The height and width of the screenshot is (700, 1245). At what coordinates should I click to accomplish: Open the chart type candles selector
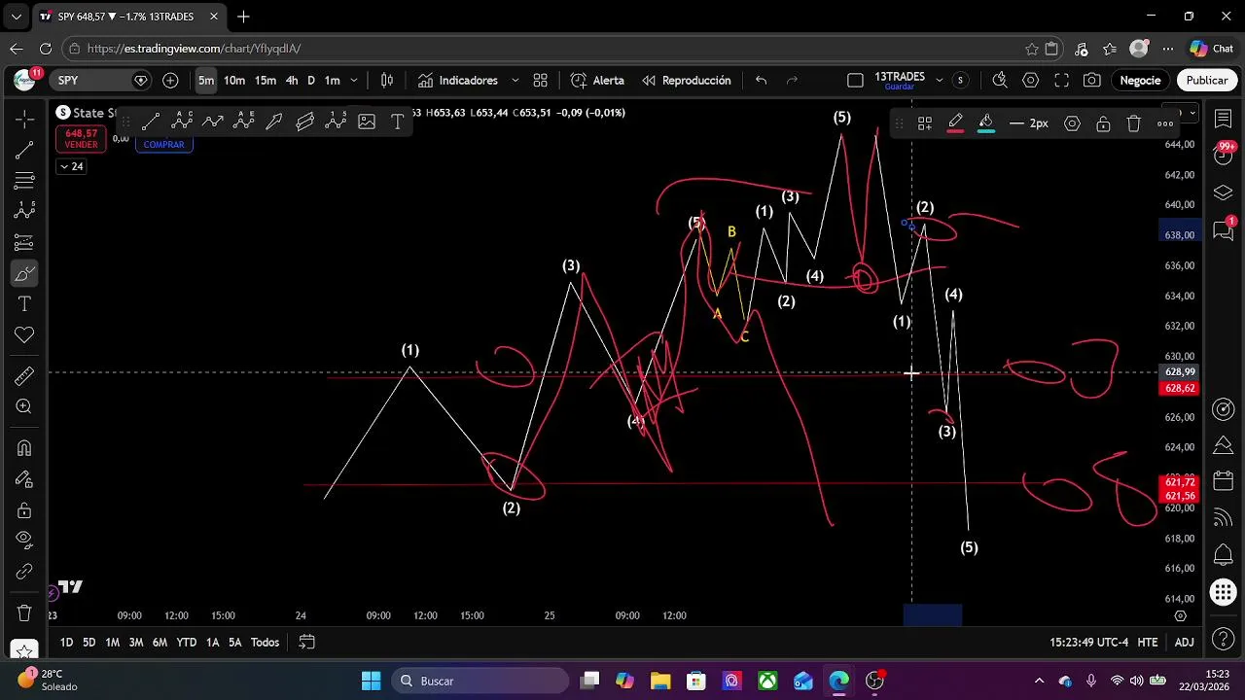[387, 81]
